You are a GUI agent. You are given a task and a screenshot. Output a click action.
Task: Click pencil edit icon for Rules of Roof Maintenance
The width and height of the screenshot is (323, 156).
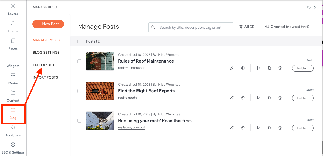232,68
